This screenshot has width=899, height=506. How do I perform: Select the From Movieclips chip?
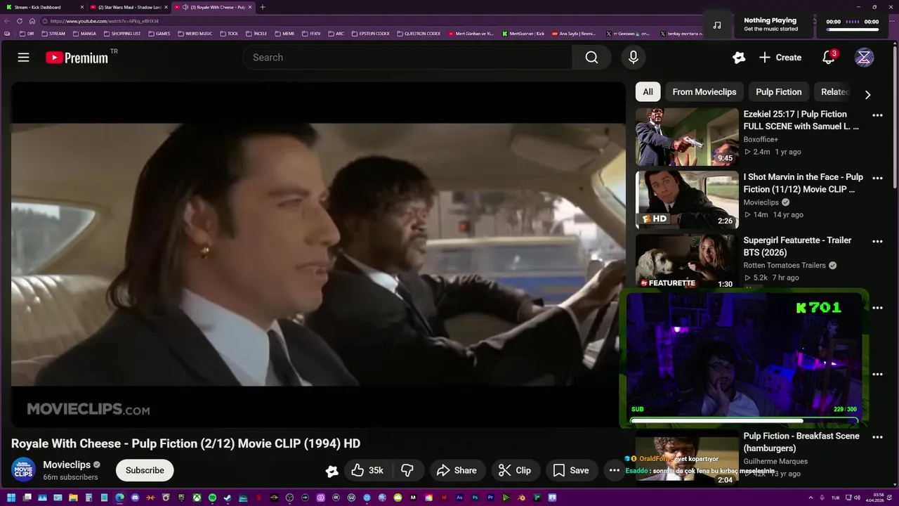point(704,92)
